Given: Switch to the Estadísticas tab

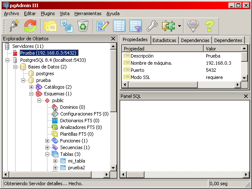Looking at the screenshot, I should pyautogui.click(x=164, y=40).
